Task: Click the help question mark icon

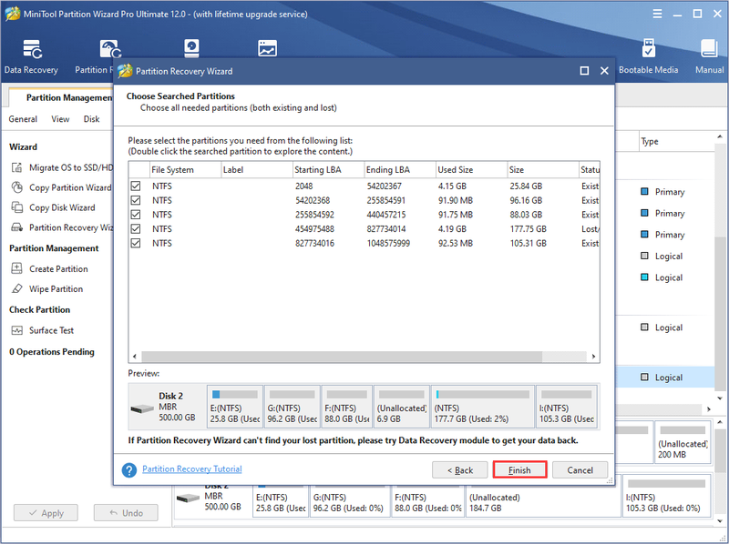Action: pyautogui.click(x=128, y=469)
